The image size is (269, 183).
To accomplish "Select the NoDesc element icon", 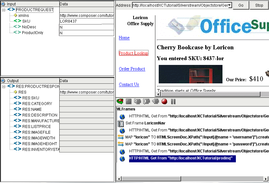I will 17,27.
